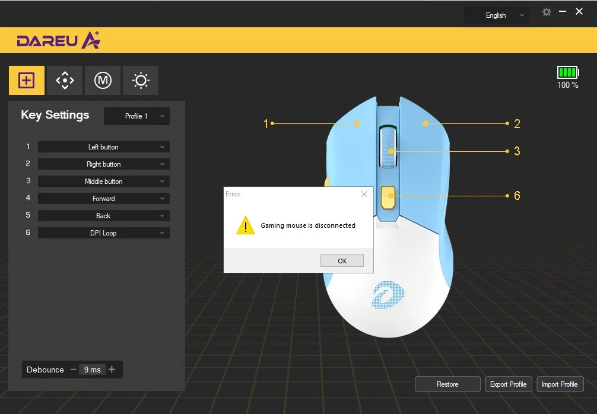Click the 'Gaming mouse is disconnected' message

308,225
